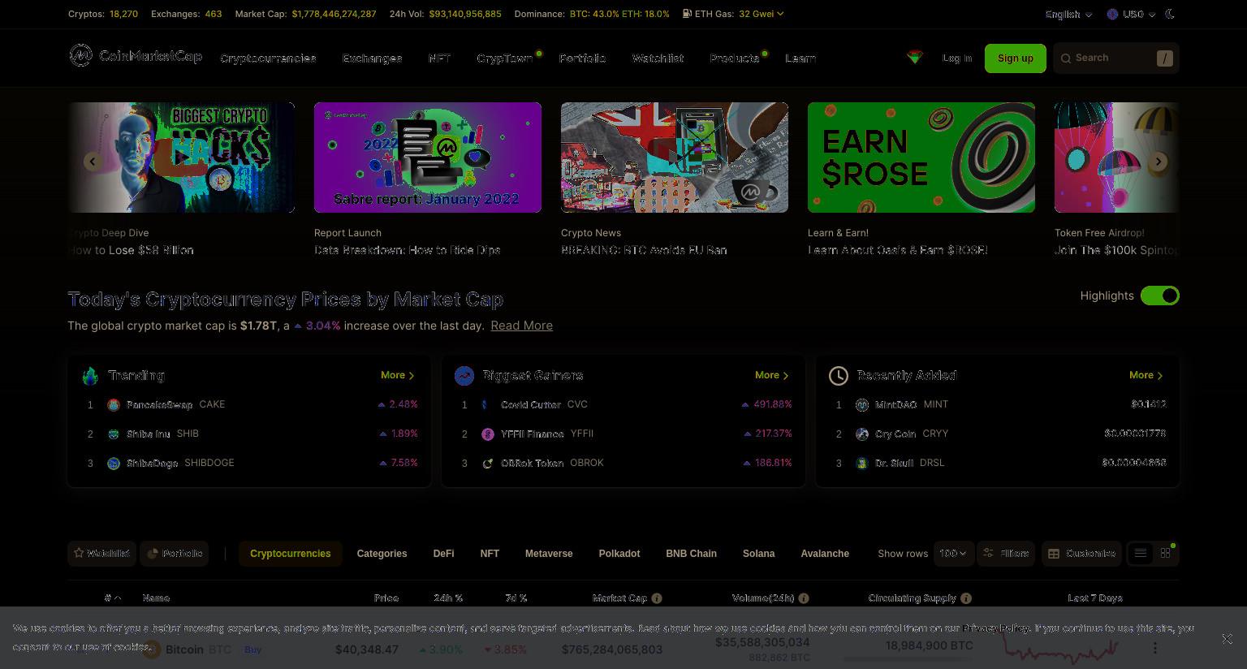Image resolution: width=1247 pixels, height=669 pixels.
Task: Open the Exchanges nav menu
Action: click(373, 58)
